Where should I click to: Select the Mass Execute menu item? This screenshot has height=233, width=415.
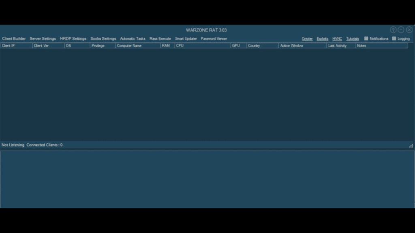(160, 38)
